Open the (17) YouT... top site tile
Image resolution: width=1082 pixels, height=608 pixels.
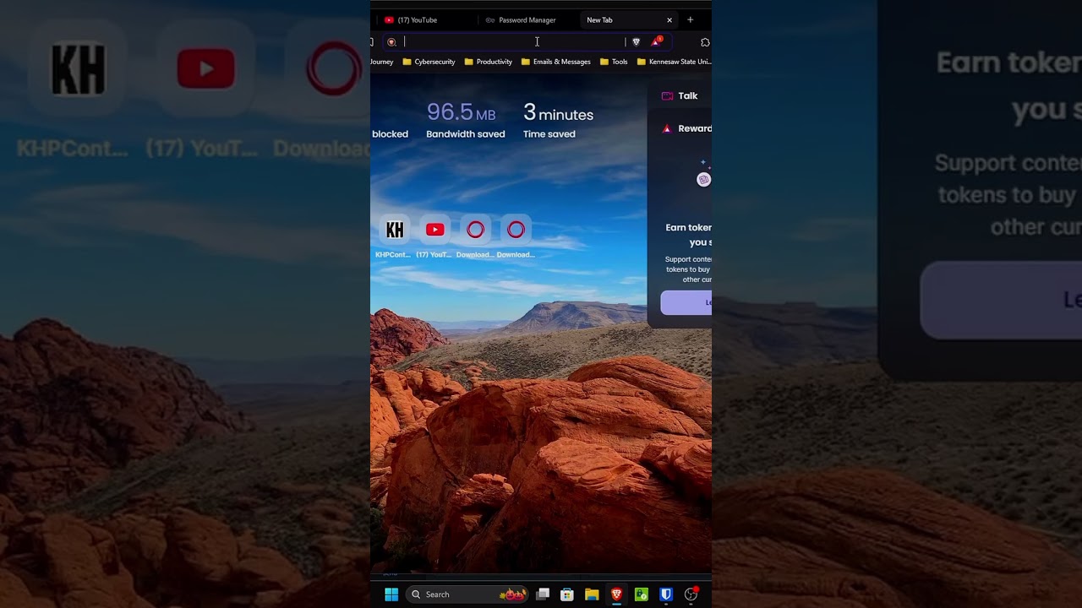click(434, 236)
